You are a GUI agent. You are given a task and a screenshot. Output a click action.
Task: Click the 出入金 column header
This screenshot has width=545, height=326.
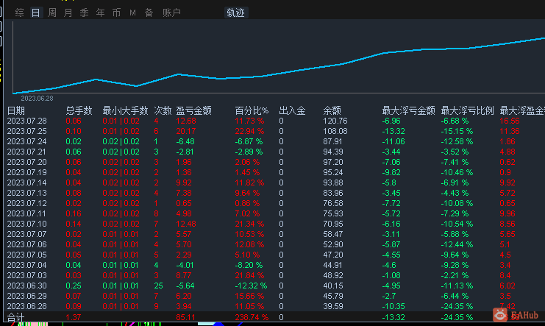click(x=292, y=110)
